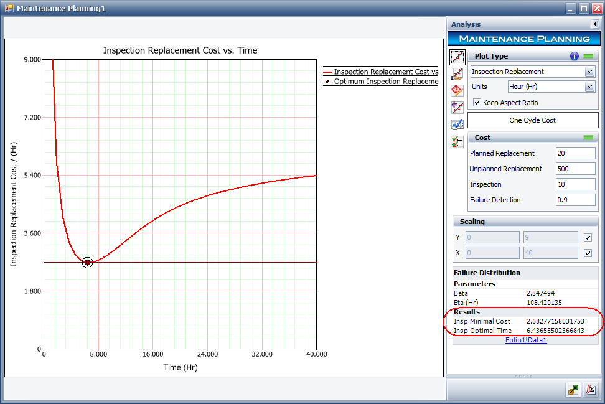The height and width of the screenshot is (404, 605).
Task: Click the grid icon with blue checkmark
Action: pos(457,124)
